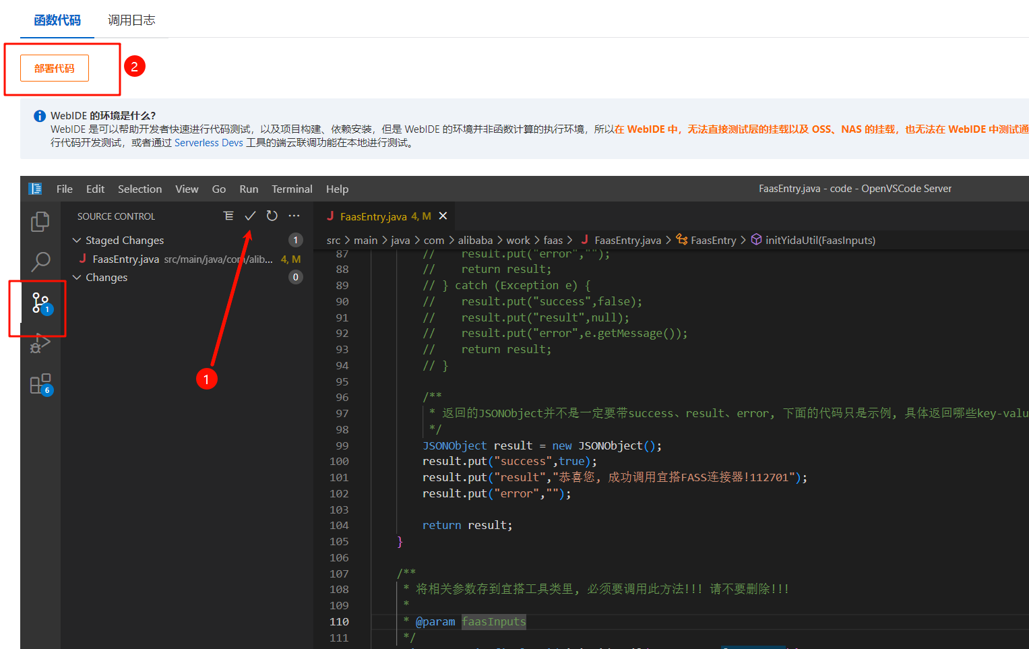1029x649 pixels.
Task: Click line number 104 in gutter
Action: point(339,525)
